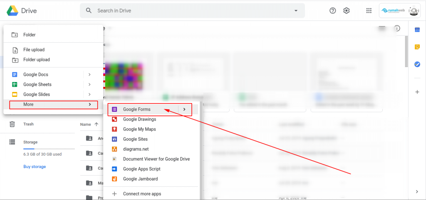Expand search options dropdown arrow
This screenshot has height=200, width=426.
point(296,10)
